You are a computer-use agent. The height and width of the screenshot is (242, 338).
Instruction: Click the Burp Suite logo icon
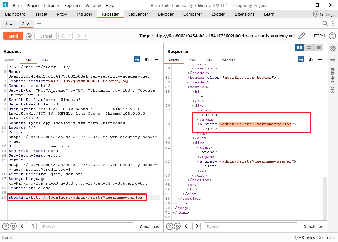click(x=5, y=5)
